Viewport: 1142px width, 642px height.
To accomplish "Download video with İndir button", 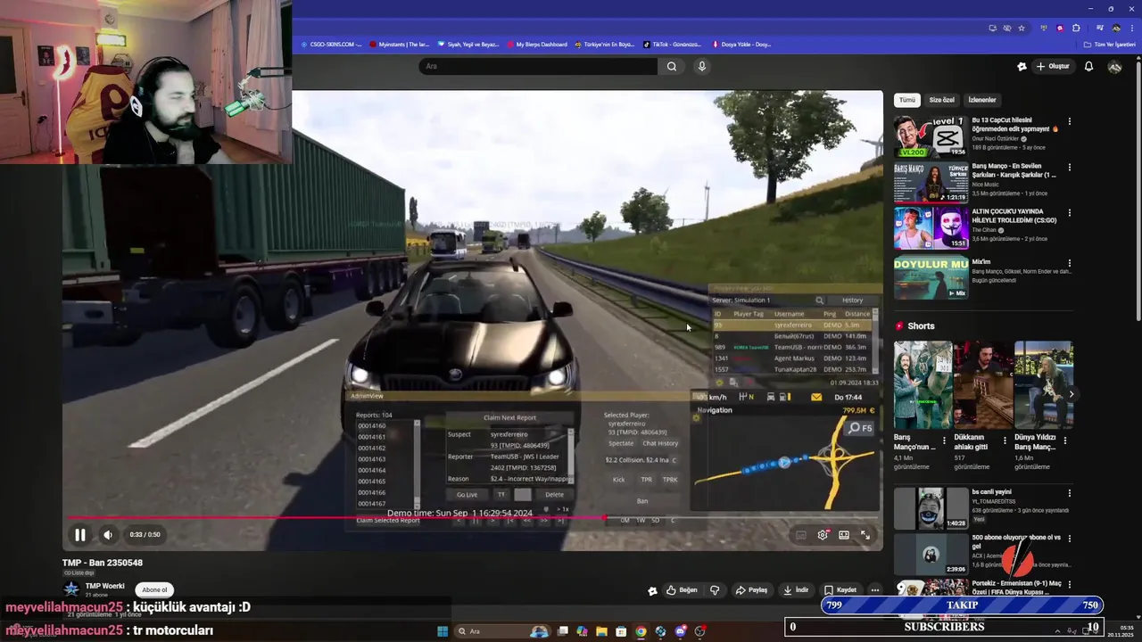I will (x=796, y=589).
